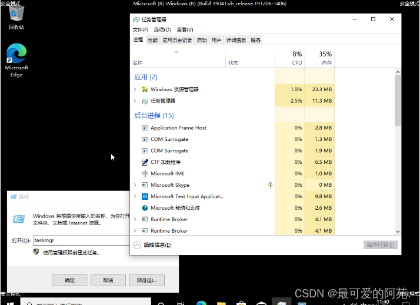Click the 23.3 MB memory cell
This screenshot has width=420, height=305.
tap(319, 89)
